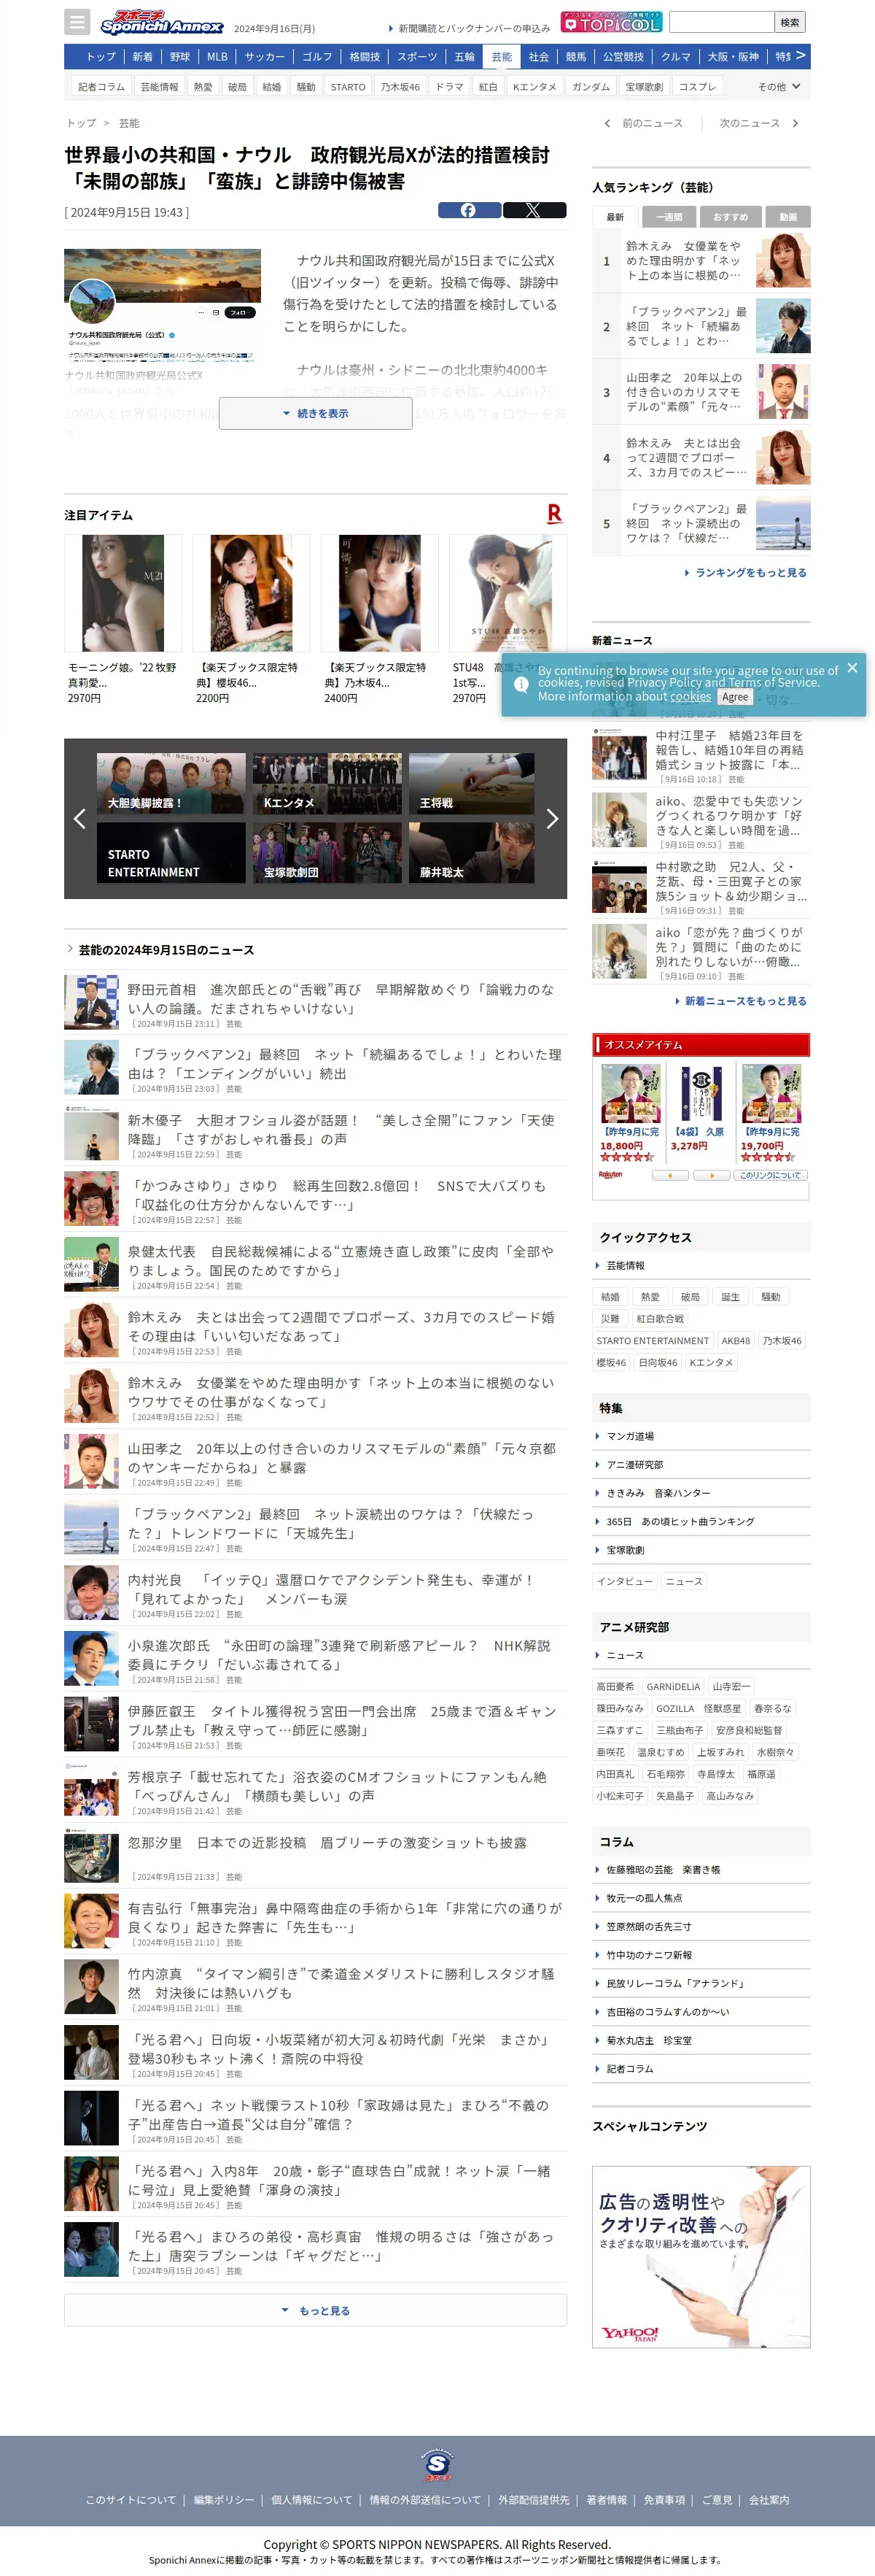
Task: Click the info icon in cookie banner
Action: point(521,684)
